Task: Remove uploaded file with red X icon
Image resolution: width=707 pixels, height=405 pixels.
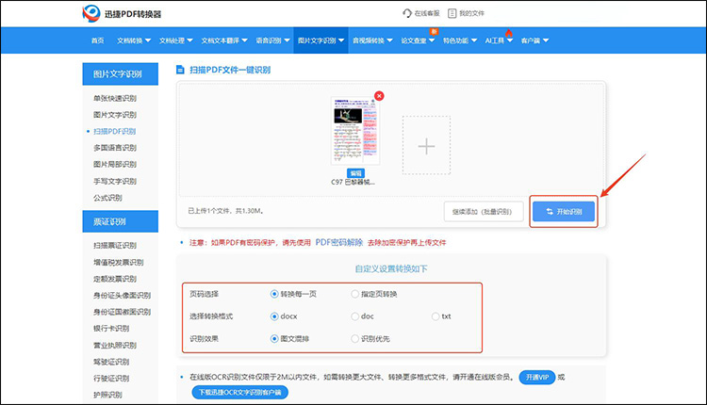Action: pyautogui.click(x=379, y=96)
